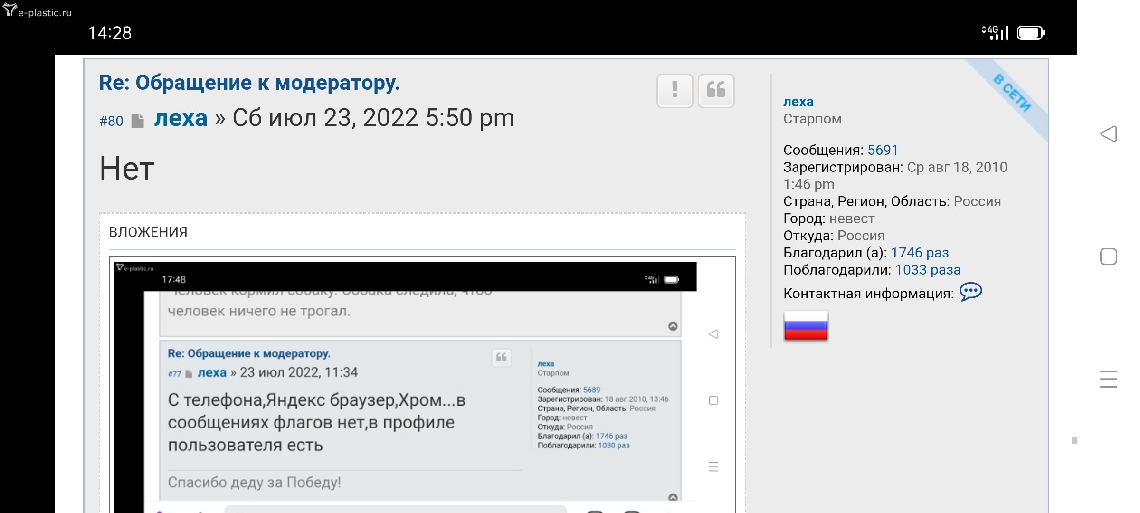Click the quote post button

pos(716,90)
